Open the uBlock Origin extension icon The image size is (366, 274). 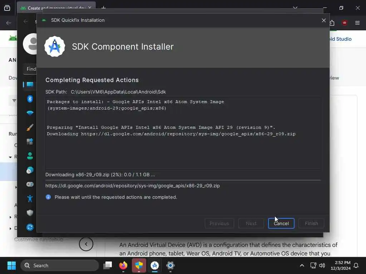click(345, 23)
